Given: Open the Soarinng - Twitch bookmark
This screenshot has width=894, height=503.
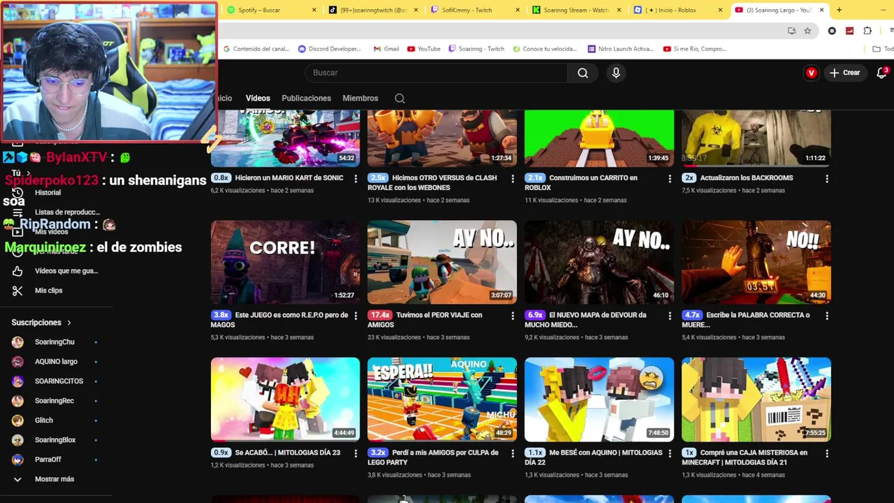Looking at the screenshot, I should [476, 49].
